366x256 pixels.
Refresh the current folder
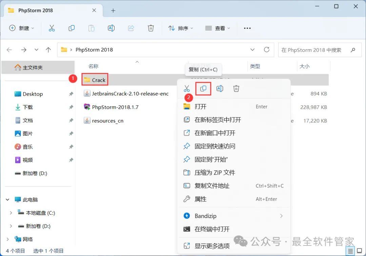pyautogui.click(x=267, y=50)
